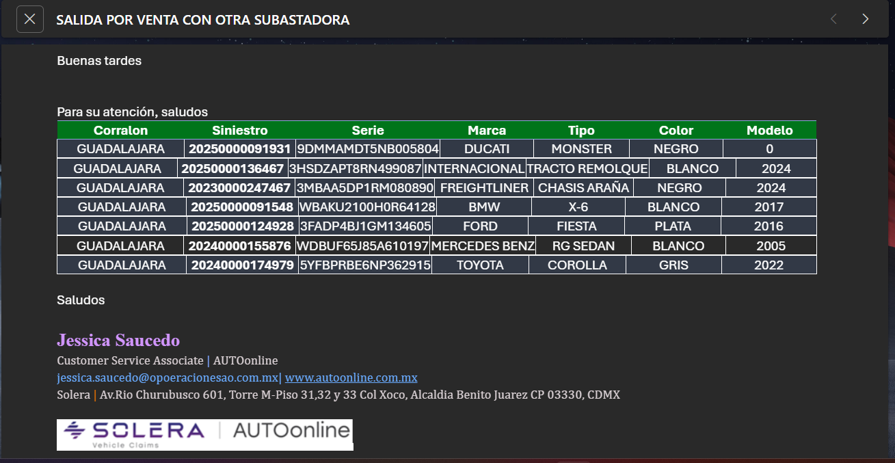895x463 pixels.
Task: Select the TRACTO REMOLQUE tipo cell
Action: (x=587, y=168)
